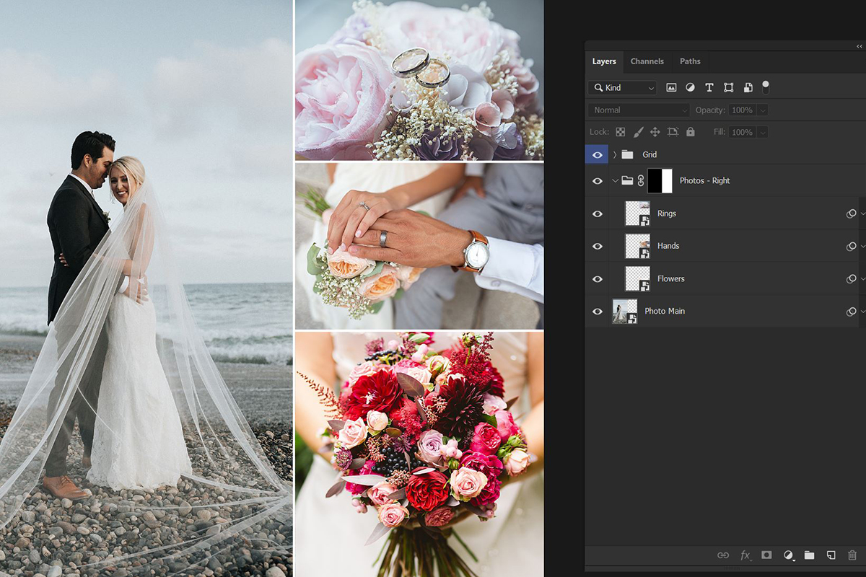Open the pixel layers filter icon

coord(671,87)
